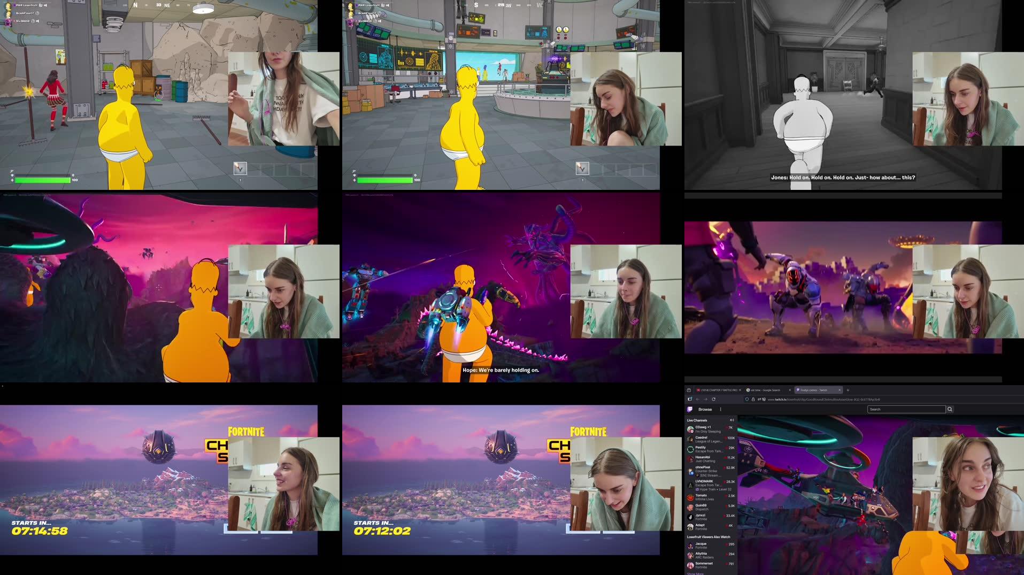The width and height of the screenshot is (1024, 575).
Task: Open the Browse menu on Twitch
Action: click(x=705, y=409)
